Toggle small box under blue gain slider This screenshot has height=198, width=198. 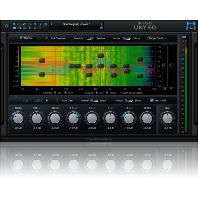point(165,89)
